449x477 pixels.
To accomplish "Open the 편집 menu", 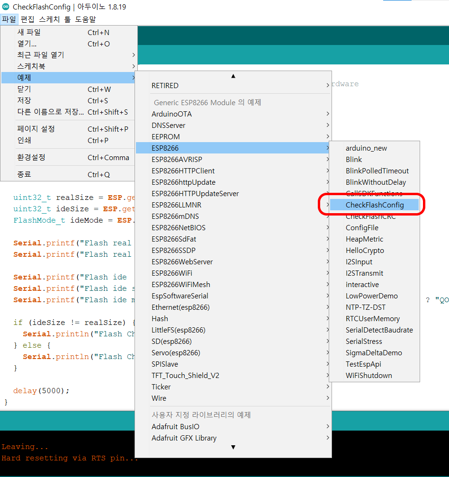I will 27,19.
